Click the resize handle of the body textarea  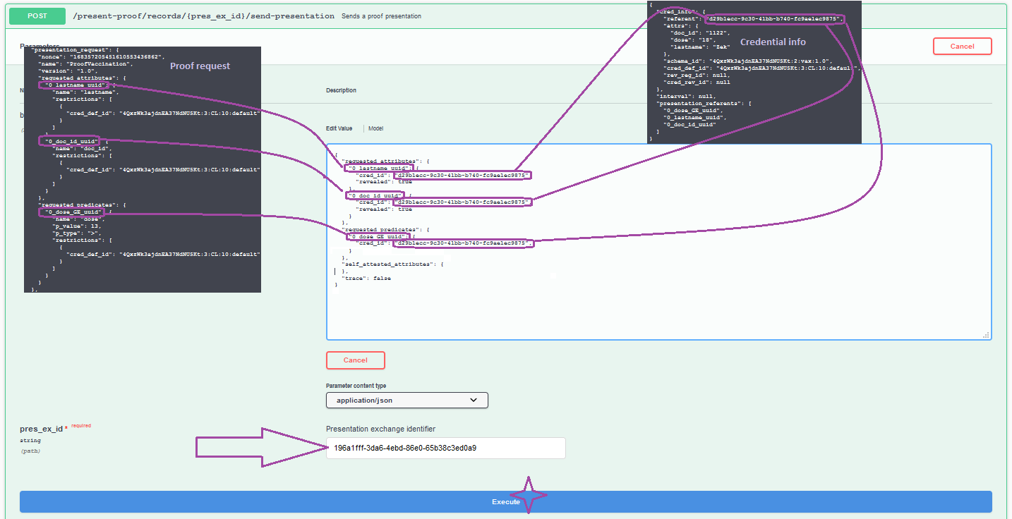click(987, 336)
